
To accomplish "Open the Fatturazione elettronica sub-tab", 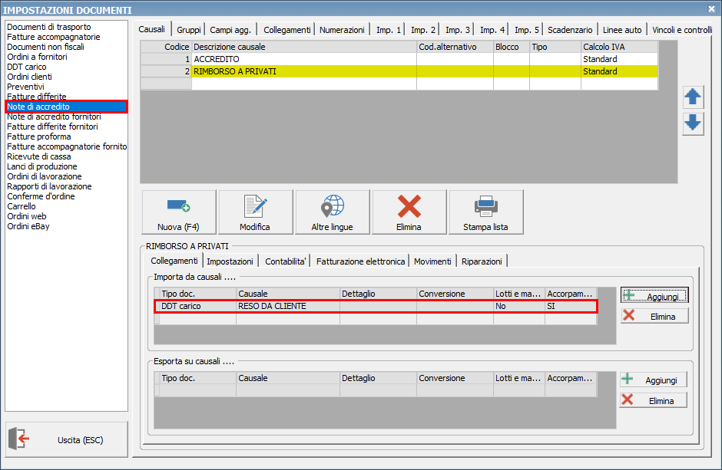I will coord(360,261).
